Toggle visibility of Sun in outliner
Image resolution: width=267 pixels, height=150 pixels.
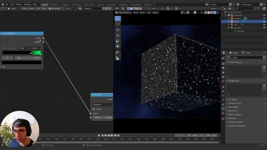(264, 25)
